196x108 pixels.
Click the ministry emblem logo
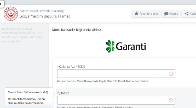11,14
